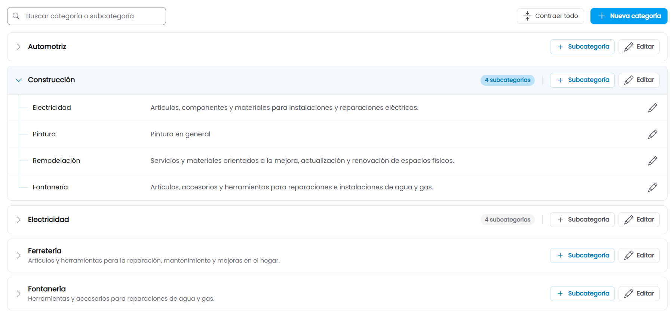Select the Pintura subcategory name
Screen dimensions: 672x313
44,134
